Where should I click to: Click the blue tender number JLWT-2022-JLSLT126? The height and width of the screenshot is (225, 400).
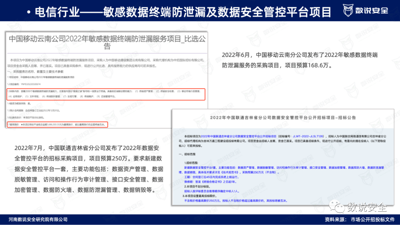(308, 136)
